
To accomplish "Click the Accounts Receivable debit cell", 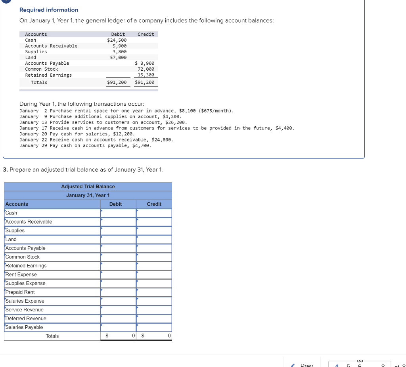I will pyautogui.click(x=118, y=222).
